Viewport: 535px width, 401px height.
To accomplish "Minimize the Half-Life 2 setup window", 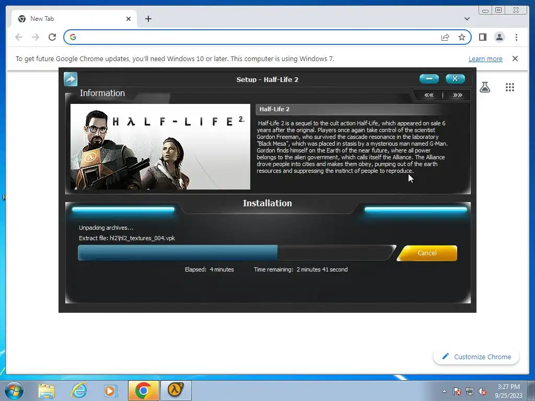I will (x=429, y=79).
